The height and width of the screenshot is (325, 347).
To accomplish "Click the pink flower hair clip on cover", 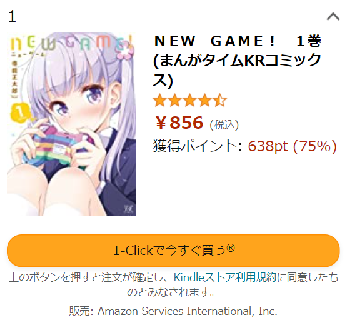I will (126, 52).
